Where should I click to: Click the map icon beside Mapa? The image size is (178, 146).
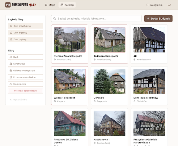46,5
